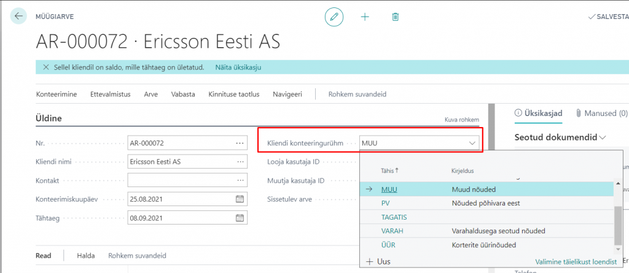Click the pencil edit icon
629x273 pixels.
[334, 17]
